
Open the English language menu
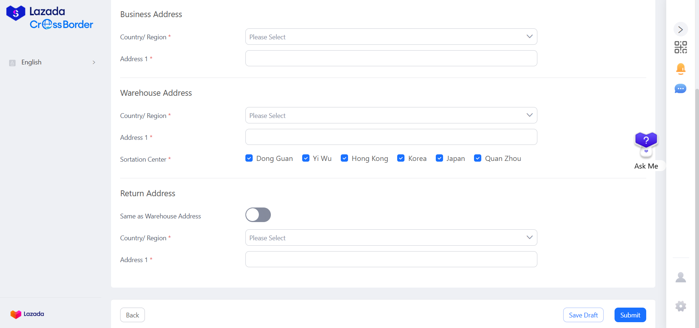coord(52,62)
